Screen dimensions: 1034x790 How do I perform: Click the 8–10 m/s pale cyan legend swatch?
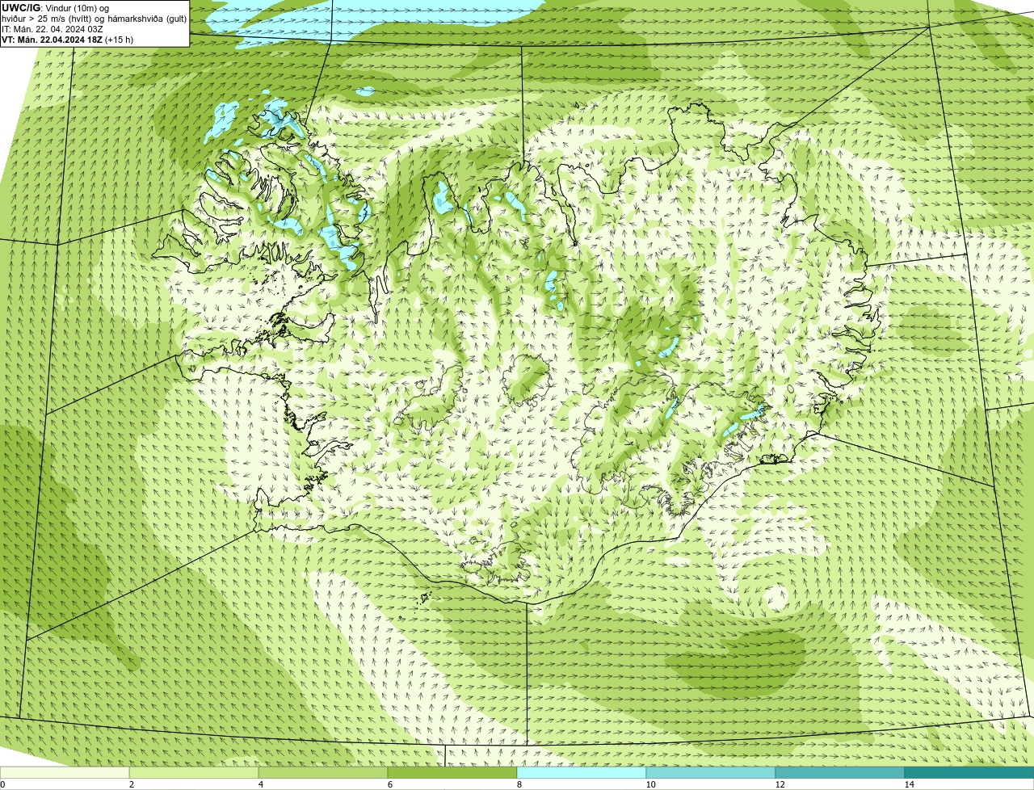[582, 772]
